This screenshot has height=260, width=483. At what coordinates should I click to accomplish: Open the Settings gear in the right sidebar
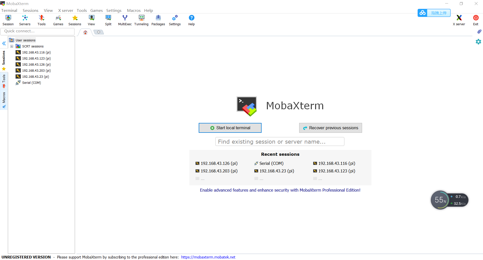point(479,41)
